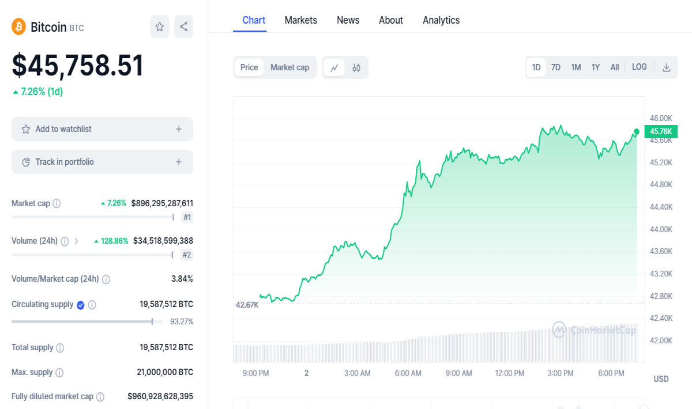The width and height of the screenshot is (692, 409).
Task: Click Add to watchlist button
Action: tap(102, 129)
